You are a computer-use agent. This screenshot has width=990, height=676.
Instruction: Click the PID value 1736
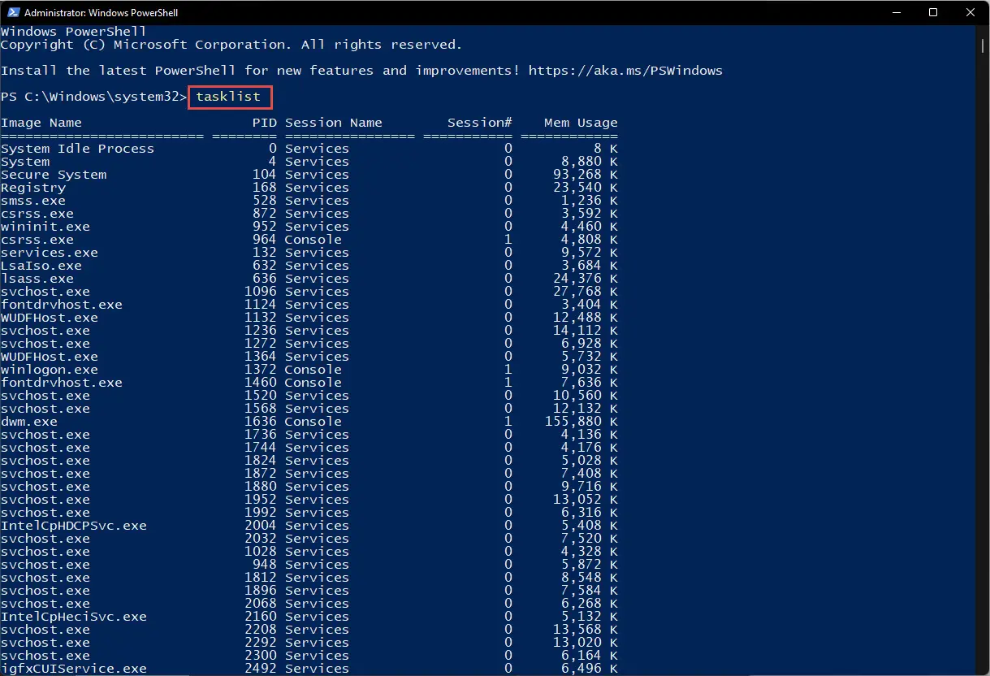[261, 435]
